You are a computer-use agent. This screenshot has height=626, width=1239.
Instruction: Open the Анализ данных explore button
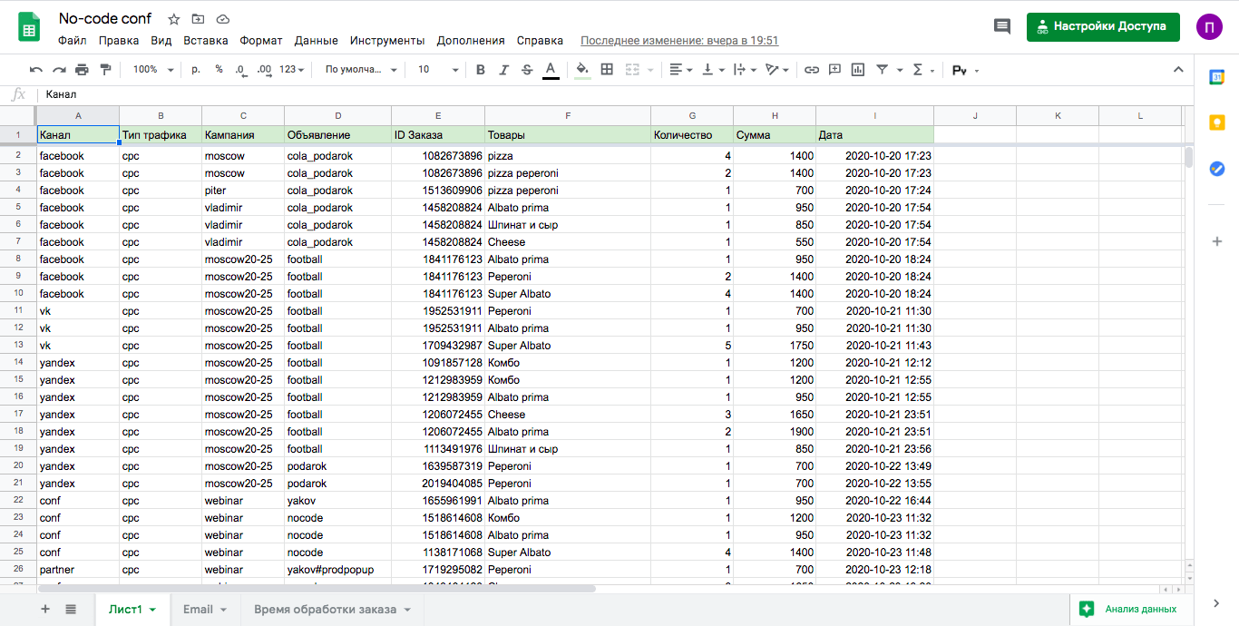1128,610
